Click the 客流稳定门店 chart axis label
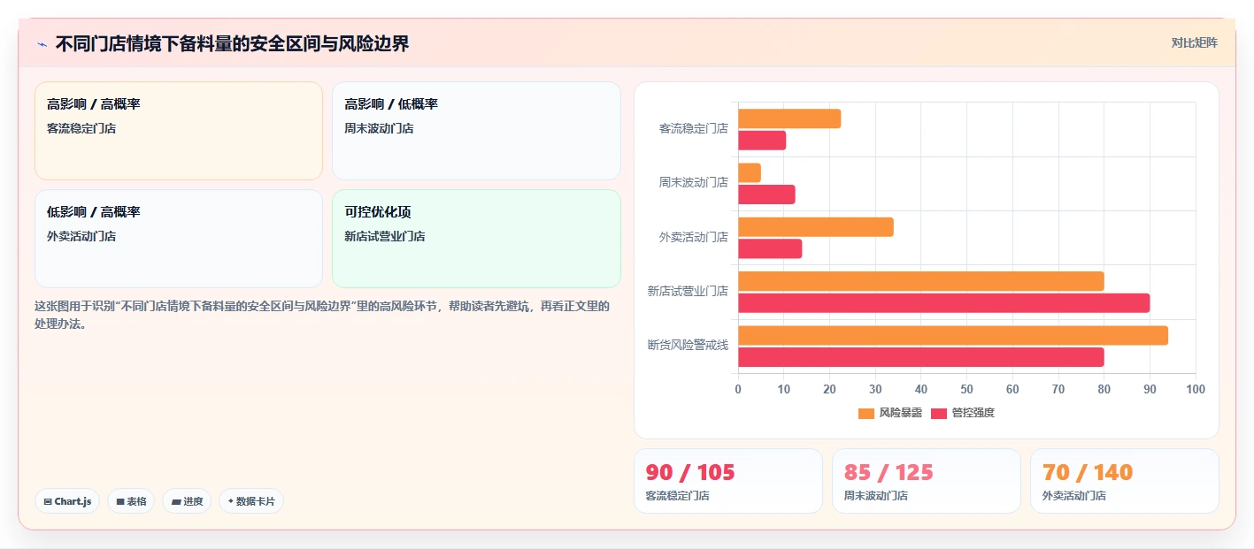This screenshot has width=1254, height=549. 694,128
